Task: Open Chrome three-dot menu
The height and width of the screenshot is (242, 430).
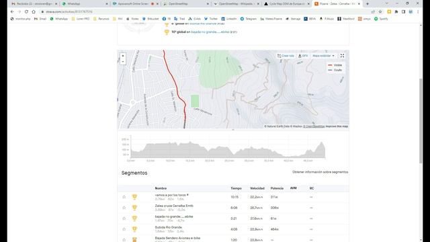Action: pyautogui.click(x=418, y=12)
